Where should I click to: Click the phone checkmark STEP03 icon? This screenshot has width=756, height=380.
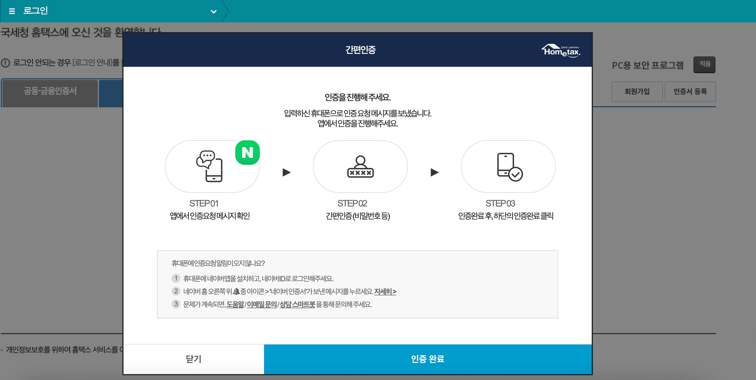[509, 167]
